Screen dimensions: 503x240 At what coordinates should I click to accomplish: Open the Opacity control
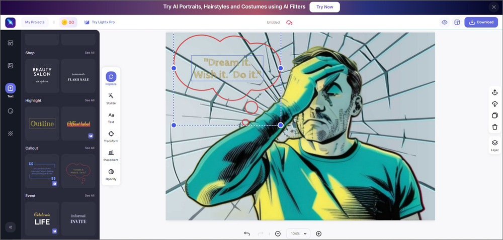point(111,172)
